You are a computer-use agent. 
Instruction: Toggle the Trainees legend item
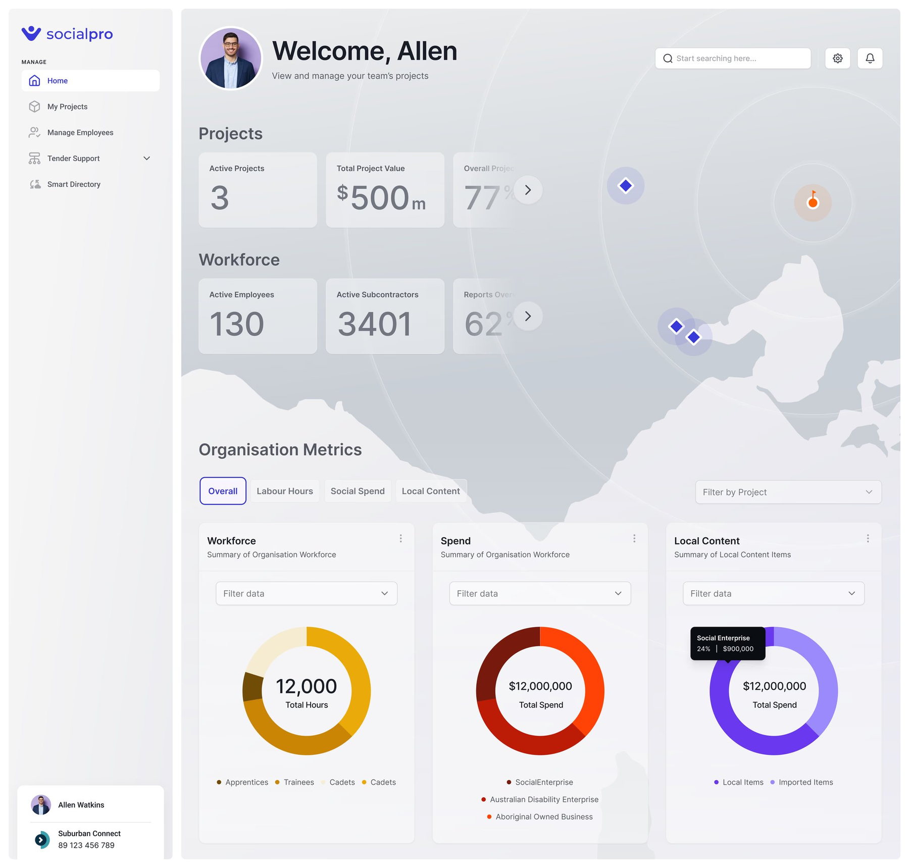tap(294, 783)
